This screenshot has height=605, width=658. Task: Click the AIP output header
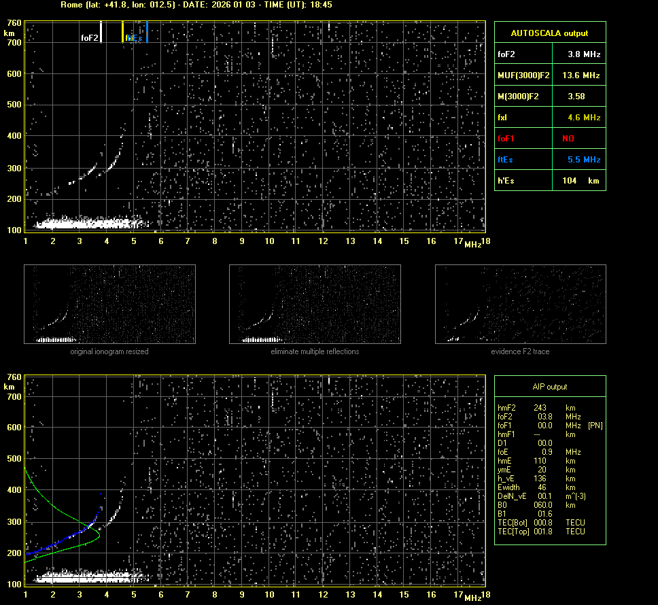[549, 386]
